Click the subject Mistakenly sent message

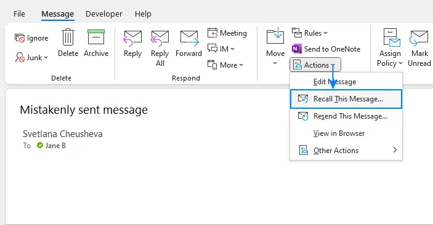pyautogui.click(x=84, y=110)
